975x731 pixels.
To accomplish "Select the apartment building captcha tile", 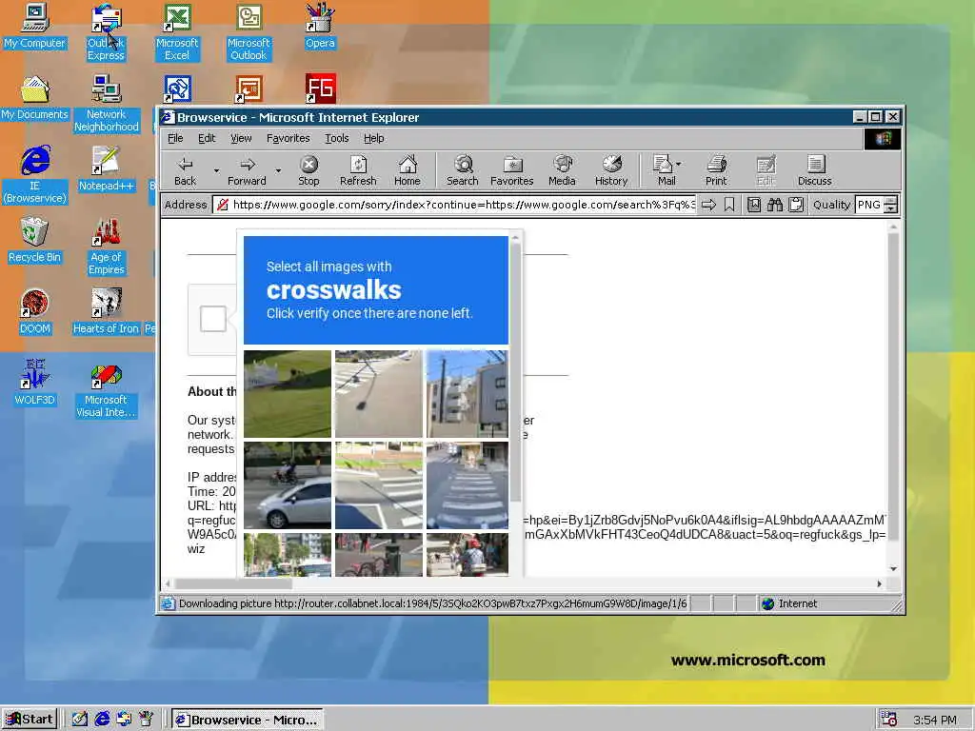I will pyautogui.click(x=467, y=394).
